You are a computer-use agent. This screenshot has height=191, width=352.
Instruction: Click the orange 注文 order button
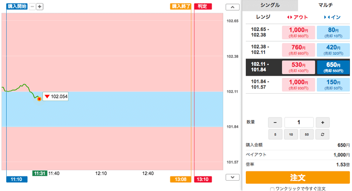coord(298,178)
